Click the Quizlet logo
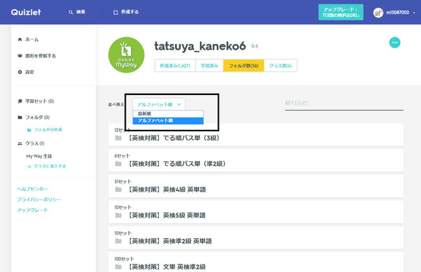421x272 pixels. point(26,12)
